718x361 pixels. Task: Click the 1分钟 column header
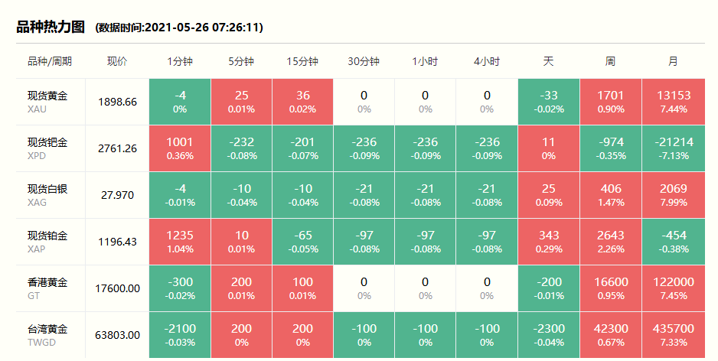tap(180, 61)
